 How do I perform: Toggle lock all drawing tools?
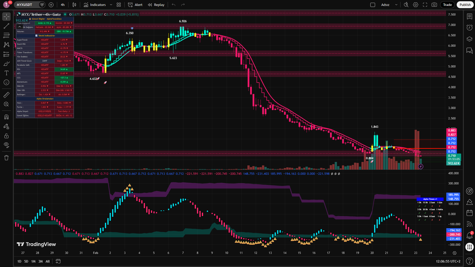[x=6, y=136]
